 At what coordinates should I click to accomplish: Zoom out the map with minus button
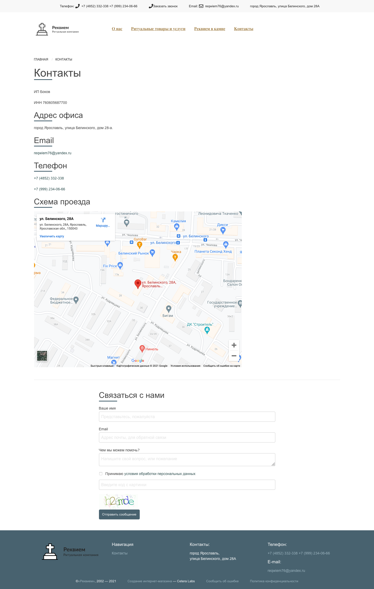[234, 356]
